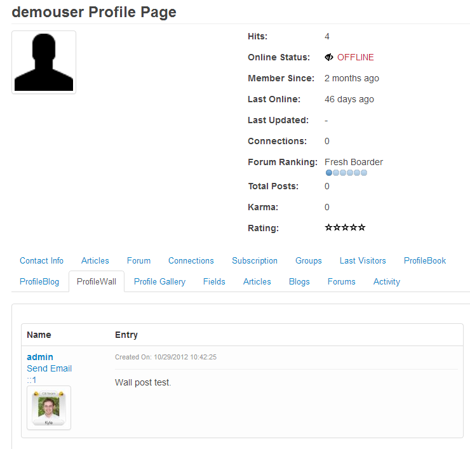Open the Subscription tab
Viewport: 470px width, 449px height.
[255, 260]
